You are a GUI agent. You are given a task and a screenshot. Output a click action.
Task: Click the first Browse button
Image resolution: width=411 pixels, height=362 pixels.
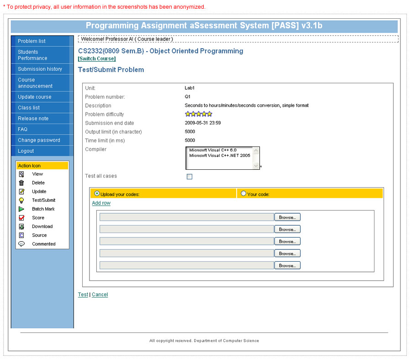click(287, 217)
